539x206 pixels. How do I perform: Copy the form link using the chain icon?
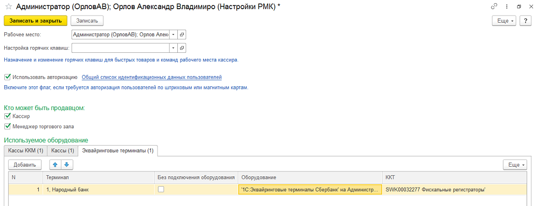point(495,6)
